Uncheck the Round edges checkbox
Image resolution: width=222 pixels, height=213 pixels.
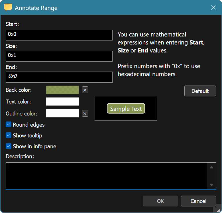[x=9, y=125]
